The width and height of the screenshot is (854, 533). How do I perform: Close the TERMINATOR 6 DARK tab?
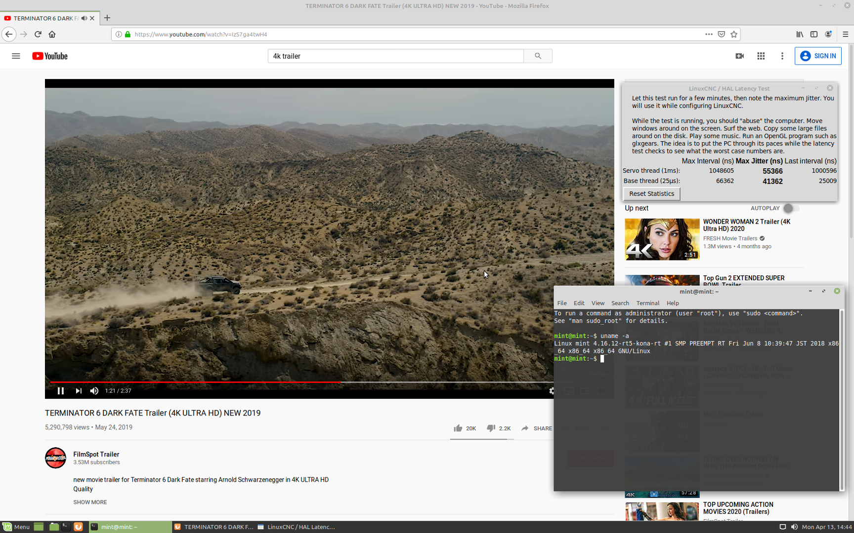pos(92,18)
